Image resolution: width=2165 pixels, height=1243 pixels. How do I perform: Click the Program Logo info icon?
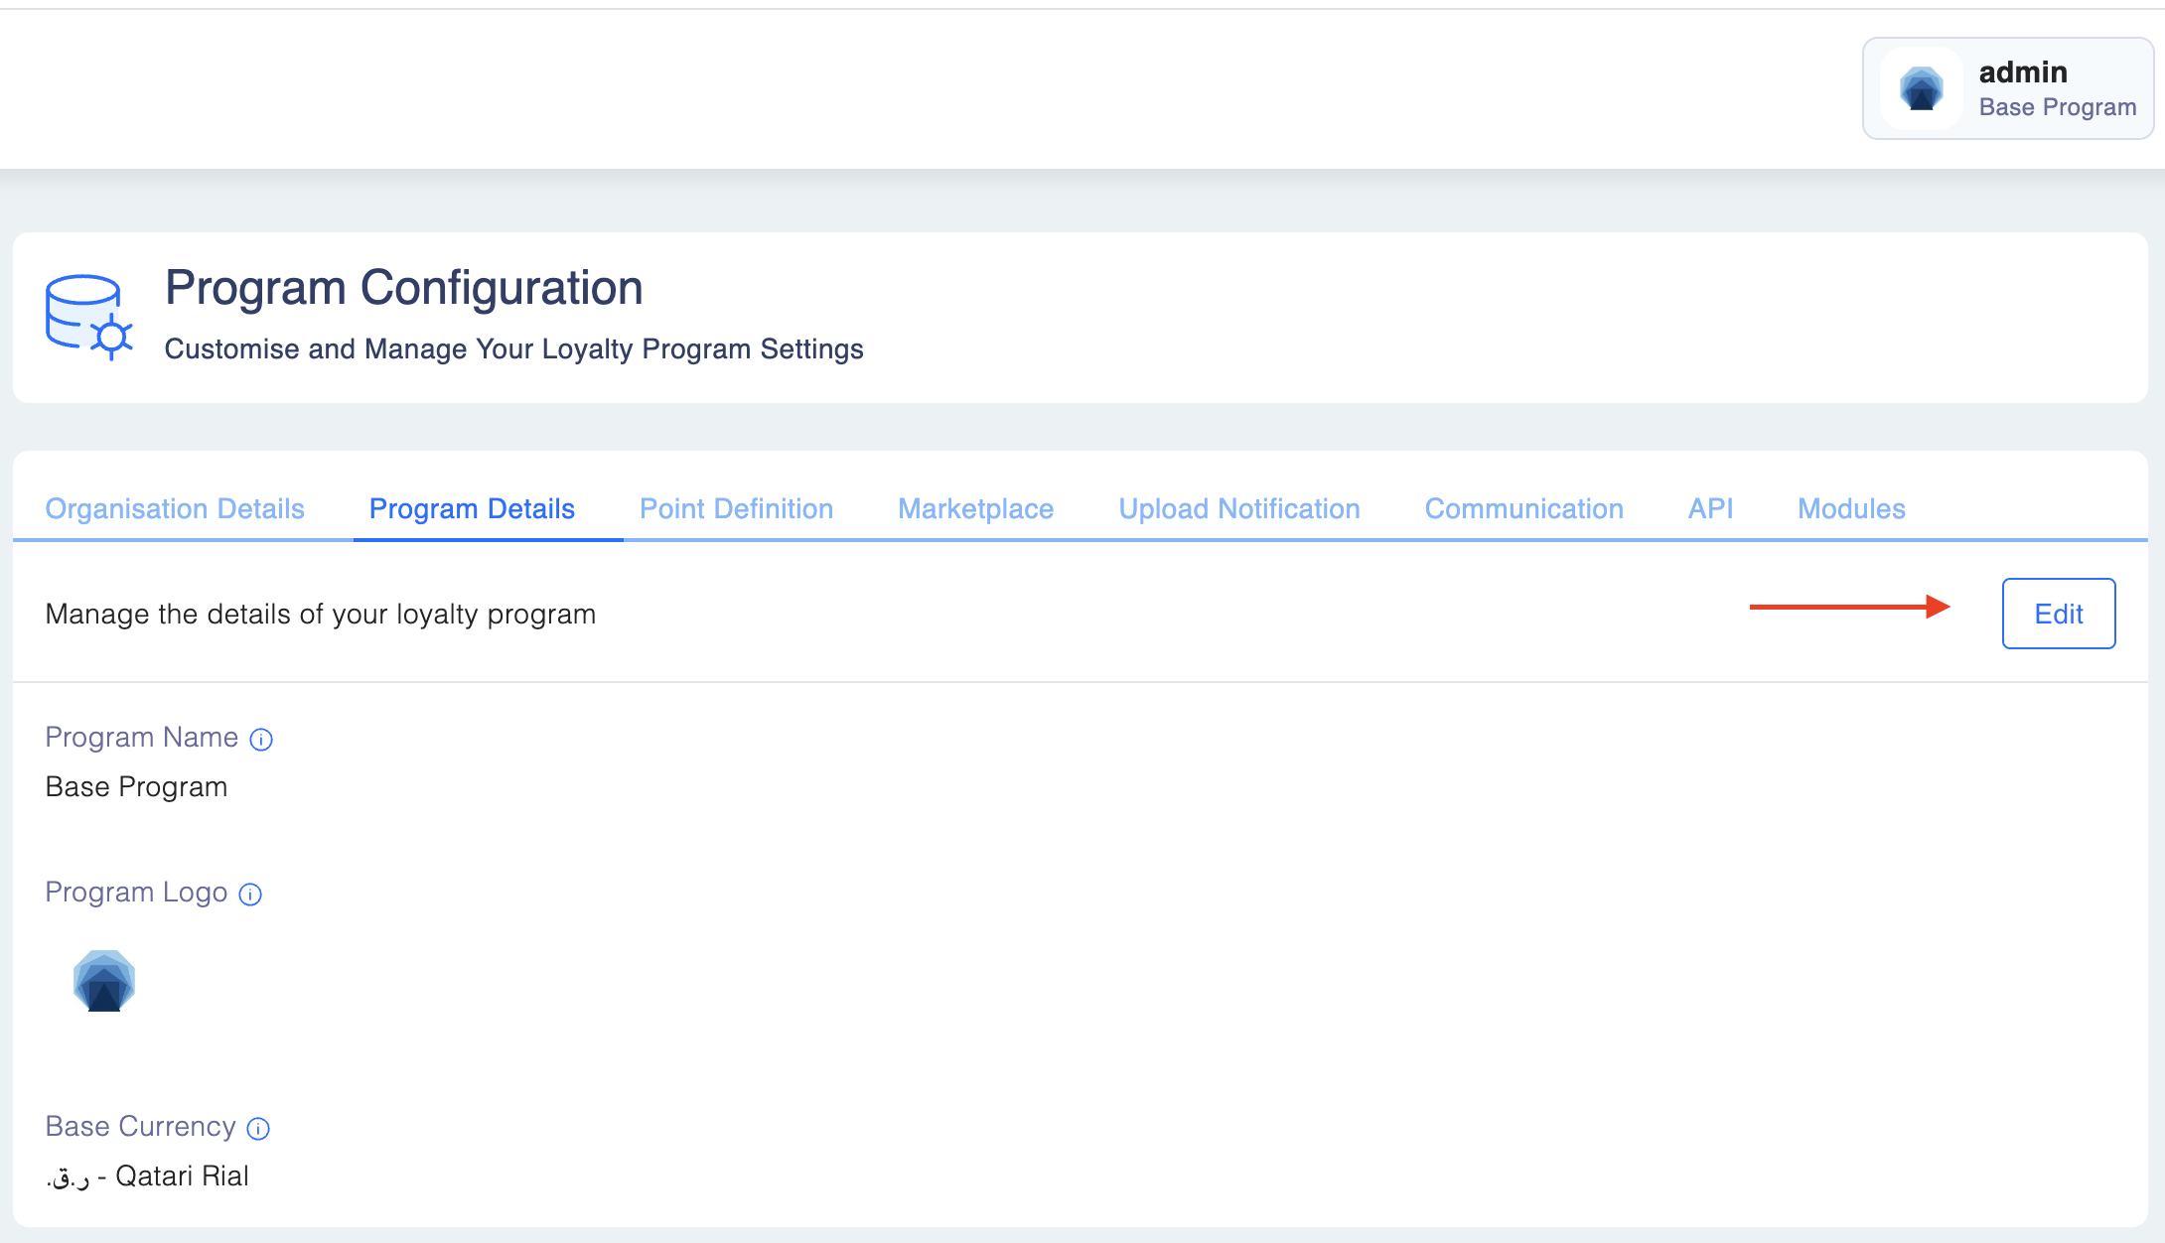point(251,895)
